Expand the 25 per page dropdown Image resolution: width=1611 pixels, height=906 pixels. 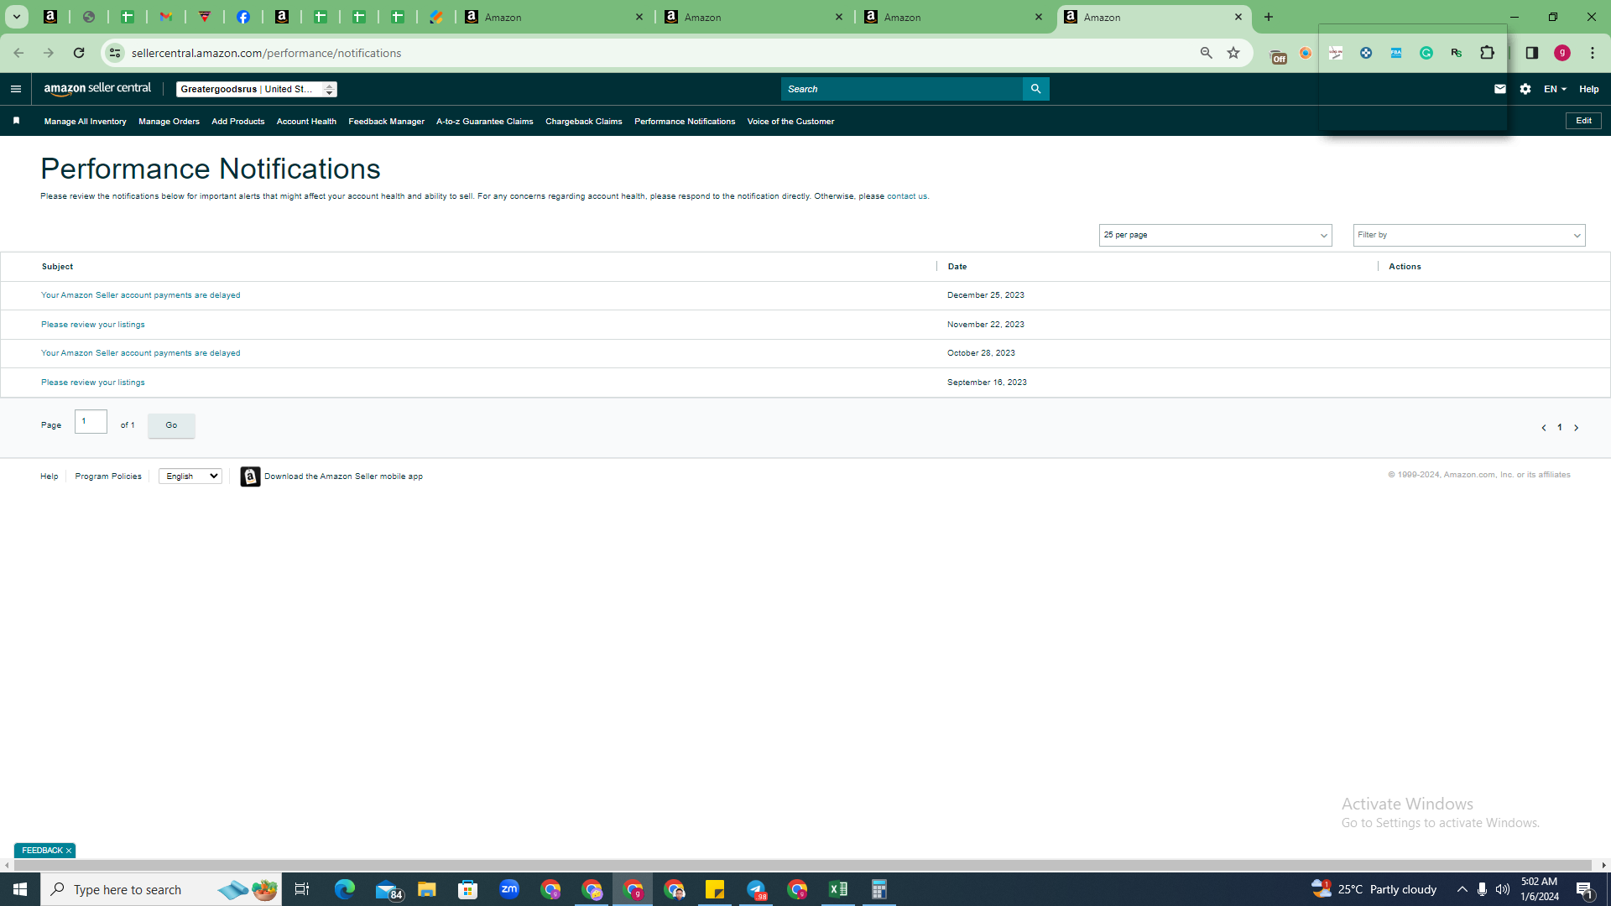coord(1215,235)
